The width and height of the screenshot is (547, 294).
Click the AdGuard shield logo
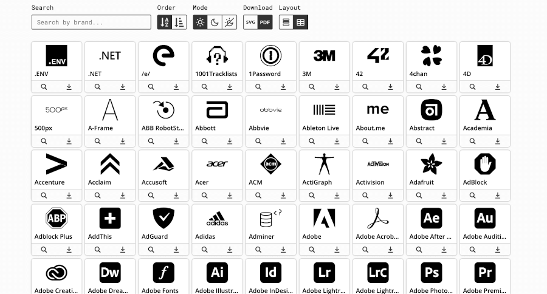click(x=163, y=218)
